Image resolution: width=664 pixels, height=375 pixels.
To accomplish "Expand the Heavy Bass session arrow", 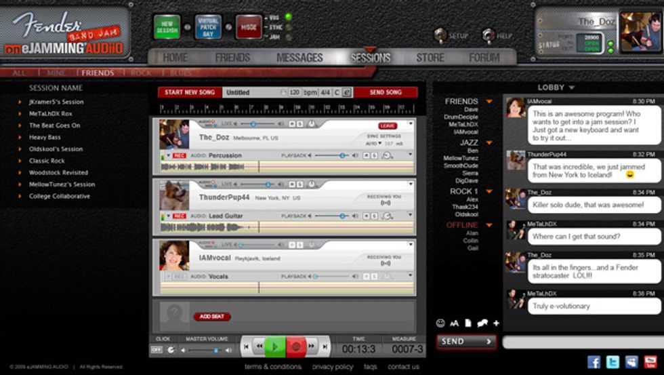I will [x=20, y=137].
